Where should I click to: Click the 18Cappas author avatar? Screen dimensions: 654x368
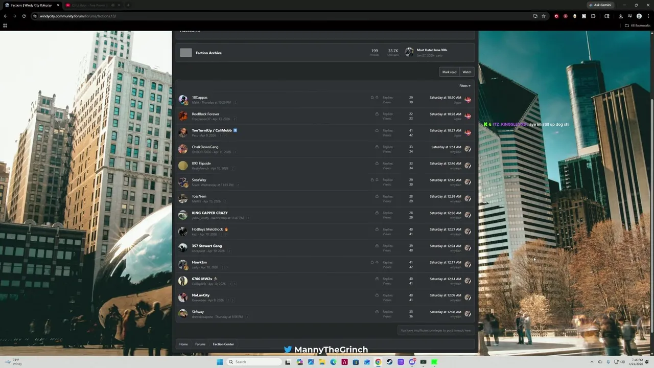[x=183, y=100]
